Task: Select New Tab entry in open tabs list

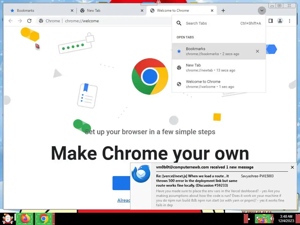Action: point(219,68)
